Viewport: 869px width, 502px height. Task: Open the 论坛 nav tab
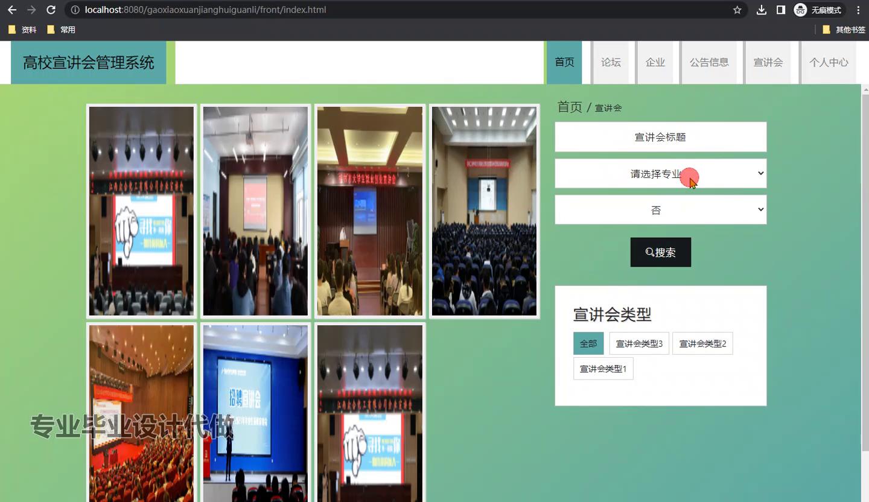pyautogui.click(x=611, y=62)
